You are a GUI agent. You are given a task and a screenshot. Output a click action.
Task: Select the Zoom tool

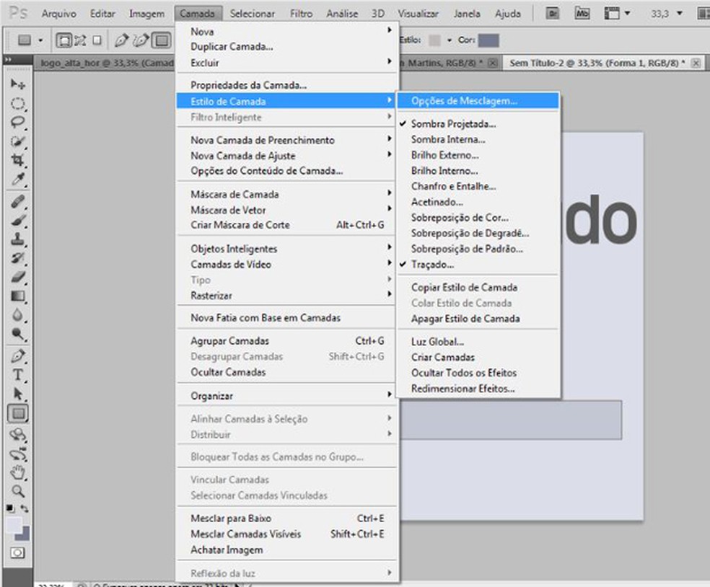coord(17,492)
